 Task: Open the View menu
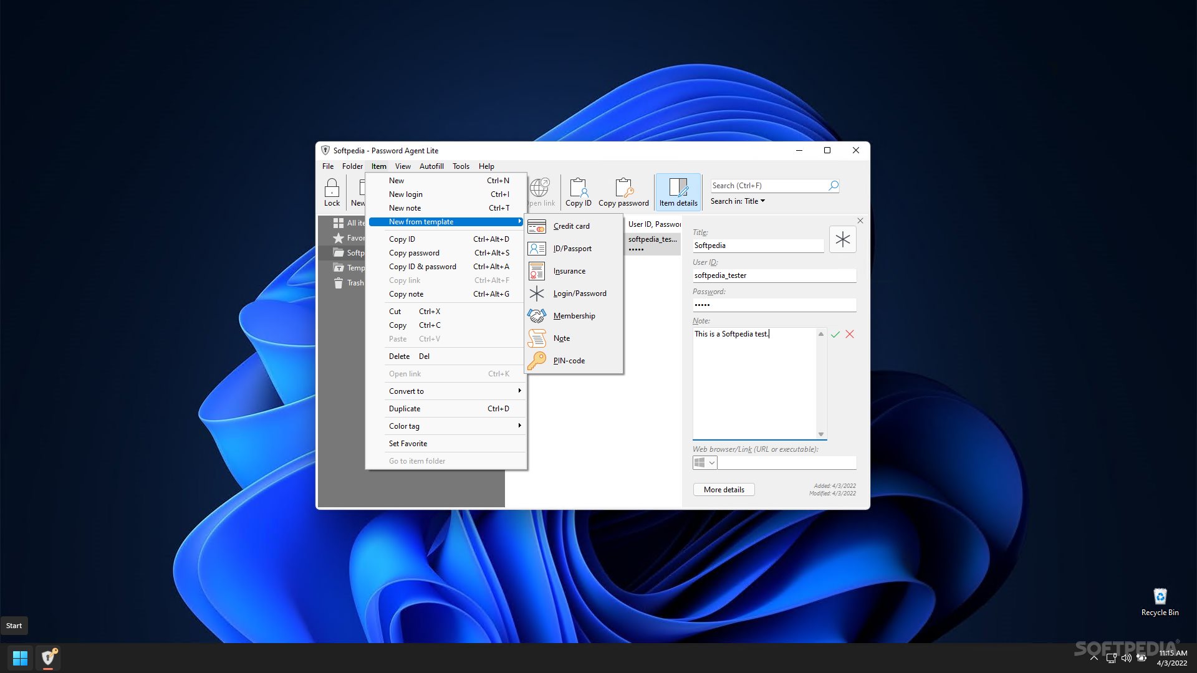(x=403, y=166)
